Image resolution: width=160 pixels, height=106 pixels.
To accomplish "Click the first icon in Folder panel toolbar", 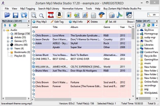I will (139, 25).
